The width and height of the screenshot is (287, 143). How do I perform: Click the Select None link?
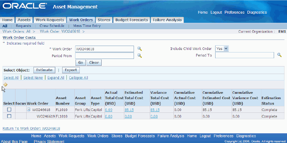point(33,78)
